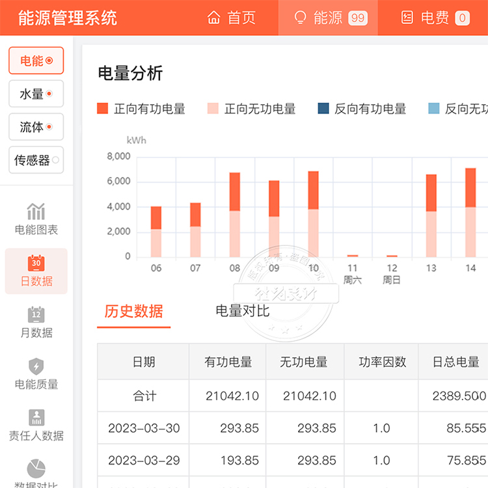Image resolution: width=488 pixels, height=488 pixels.
Task: Switch to the 电量对比 tab
Action: (x=243, y=311)
